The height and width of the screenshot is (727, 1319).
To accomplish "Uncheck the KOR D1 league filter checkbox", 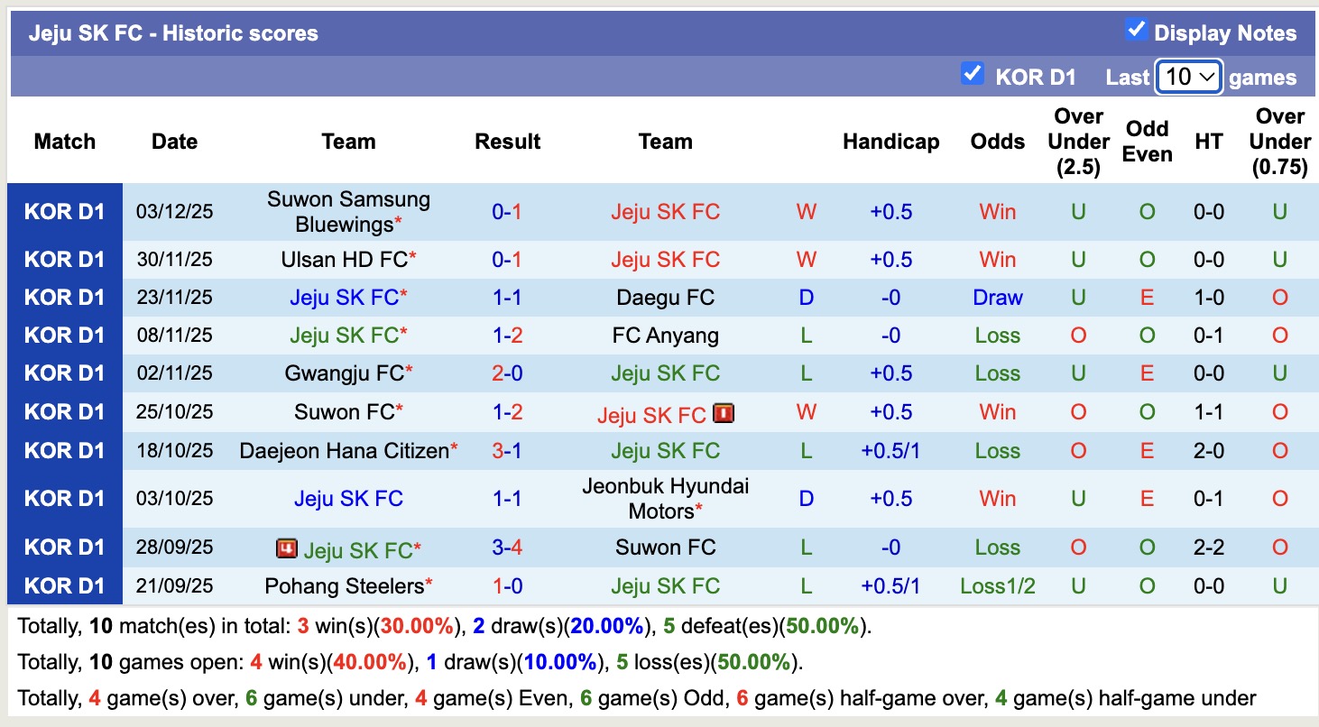I will pyautogui.click(x=972, y=74).
